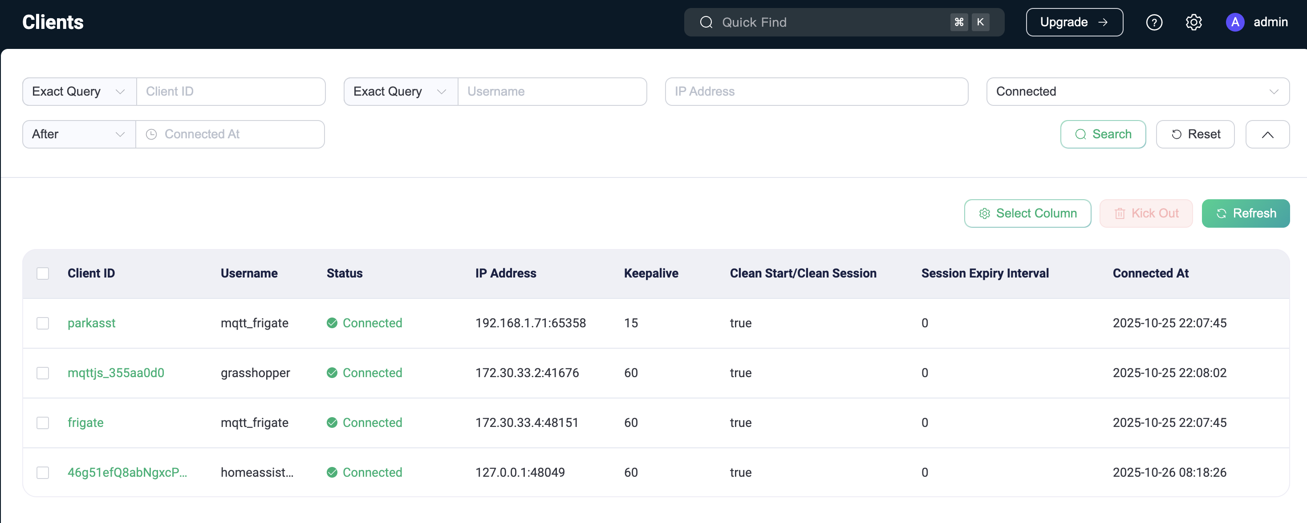Screen dimensions: 1307x523
Task: Select the frigate client row checkbox
Action: click(x=43, y=422)
